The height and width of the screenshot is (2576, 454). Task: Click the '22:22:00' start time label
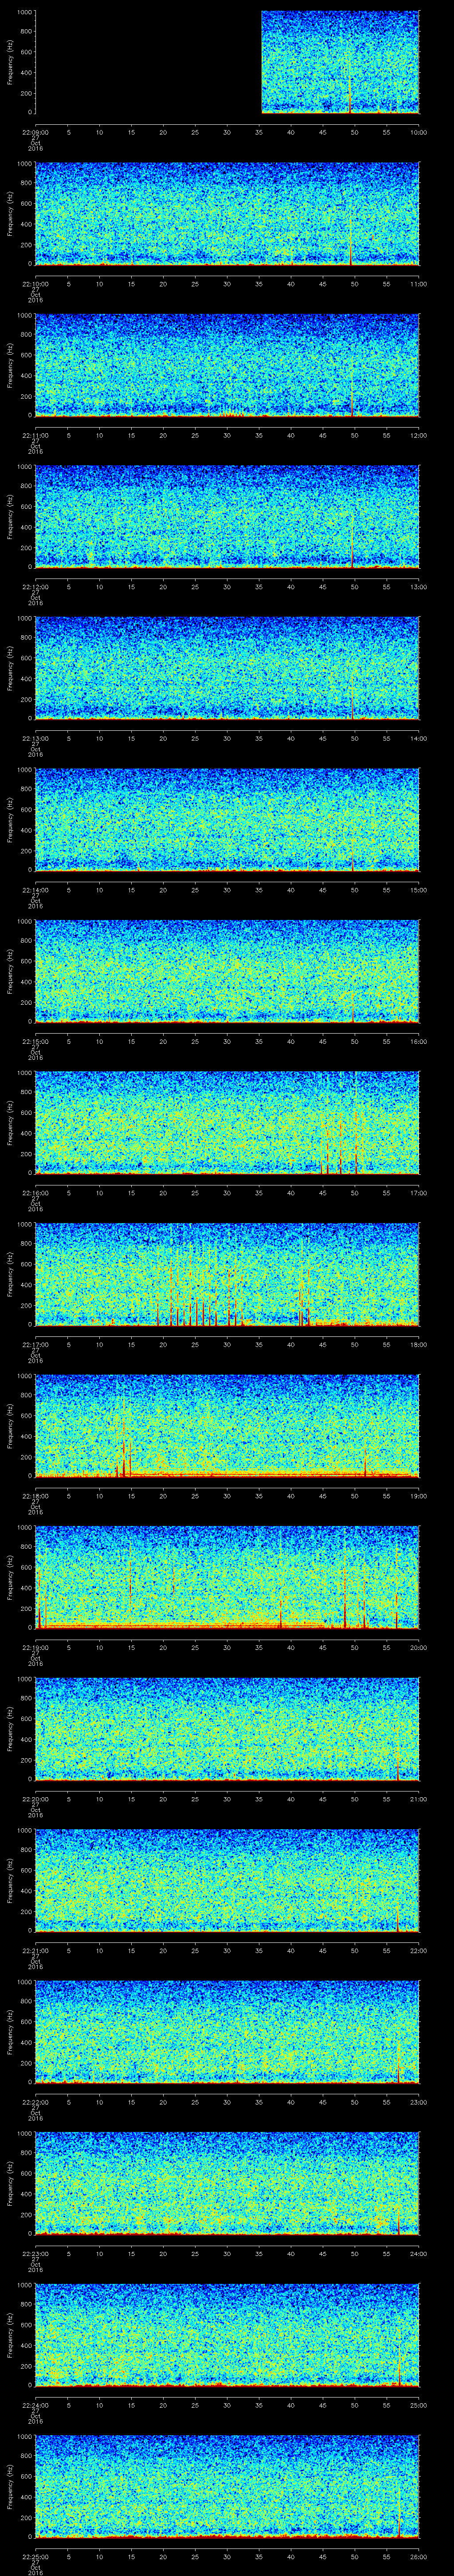[36, 2102]
